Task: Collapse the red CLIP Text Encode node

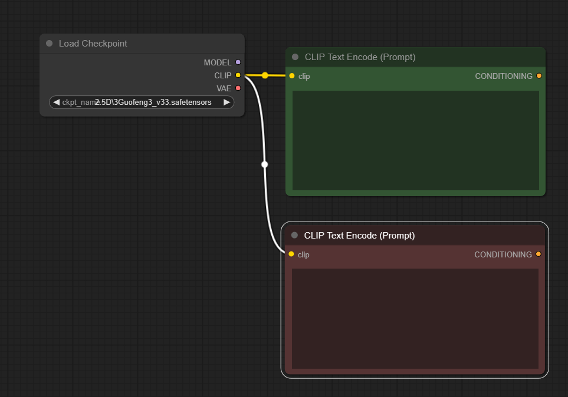Action: (x=294, y=235)
